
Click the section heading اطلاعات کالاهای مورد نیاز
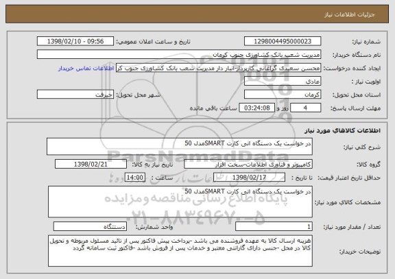342,130
